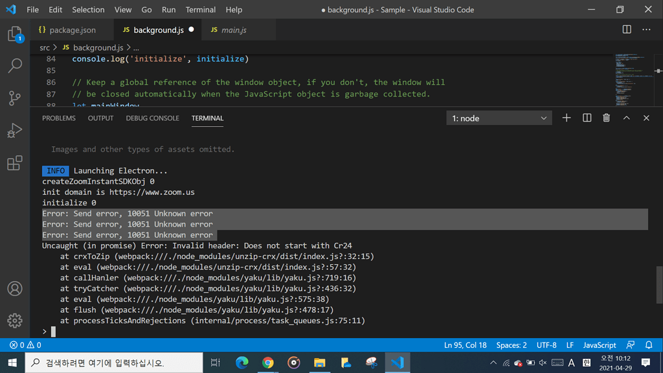Image resolution: width=663 pixels, height=373 pixels.
Task: Split the terminal panel
Action: pos(587,118)
